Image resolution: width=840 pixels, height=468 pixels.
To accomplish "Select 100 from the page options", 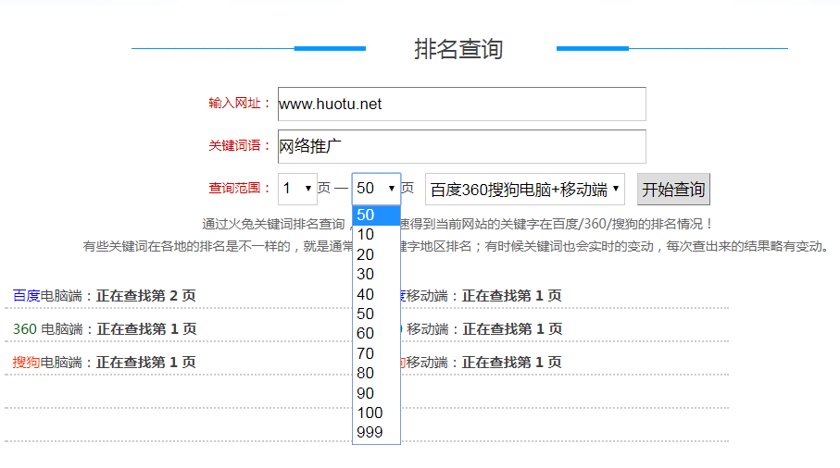I will (x=375, y=413).
